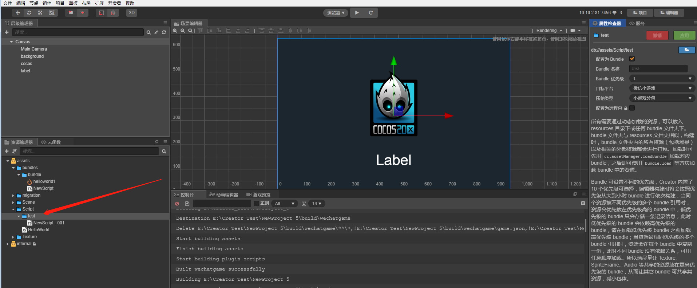The width and height of the screenshot is (697, 288).
Task: Open the Rendering dropdown in scene editor
Action: (549, 31)
